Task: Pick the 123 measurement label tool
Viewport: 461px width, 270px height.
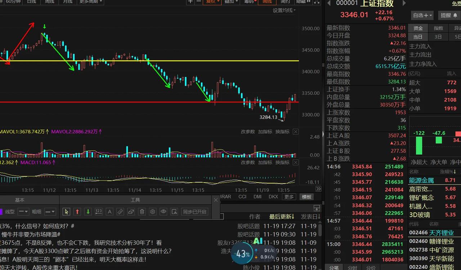Action: (99, 212)
